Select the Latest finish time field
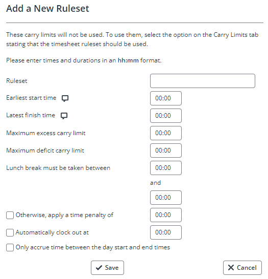The width and height of the screenshot is (268, 279). tap(166, 116)
